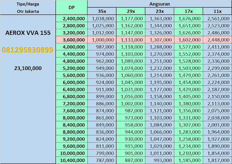Select DP cell 9,600,000
The height and width of the screenshot is (164, 232).
click(x=72, y=146)
